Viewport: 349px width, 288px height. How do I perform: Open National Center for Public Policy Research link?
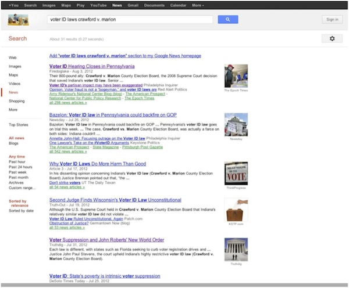(x=85, y=98)
